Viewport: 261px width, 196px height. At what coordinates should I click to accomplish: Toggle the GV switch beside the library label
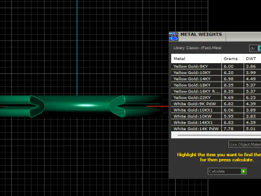[255, 48]
